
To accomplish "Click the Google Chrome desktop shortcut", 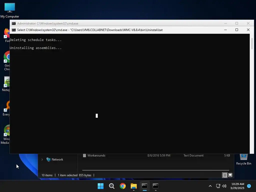I will (x=6, y=61).
